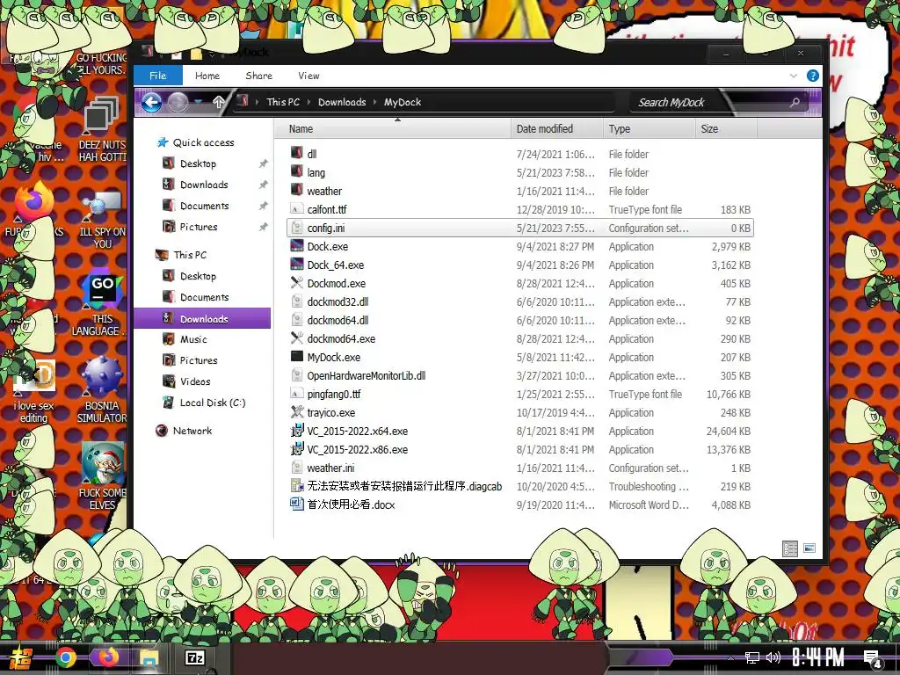Switch to large thumbnails view button
Viewport: 900px width, 675px height.
pos(809,548)
